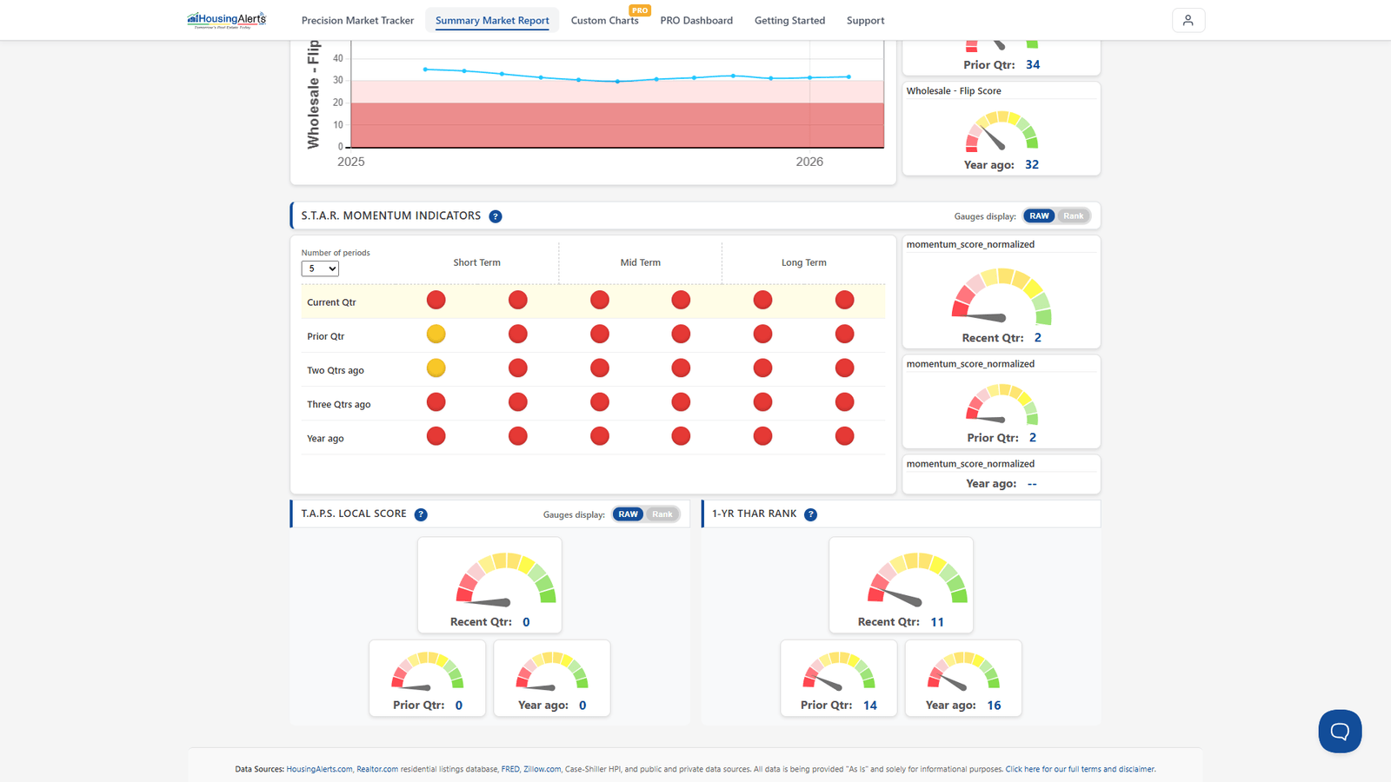Click first data point on Wholesale Flip chart
The width and height of the screenshot is (1391, 782).
[425, 70]
